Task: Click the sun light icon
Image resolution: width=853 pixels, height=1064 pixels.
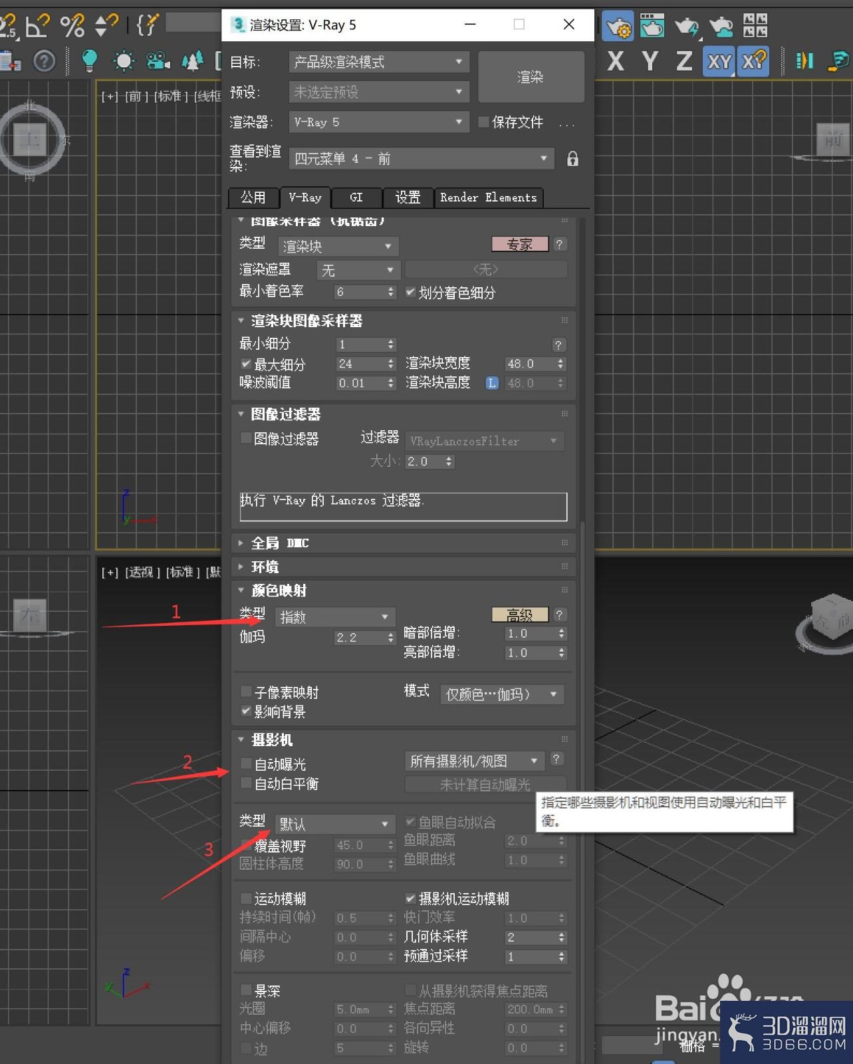Action: click(123, 61)
